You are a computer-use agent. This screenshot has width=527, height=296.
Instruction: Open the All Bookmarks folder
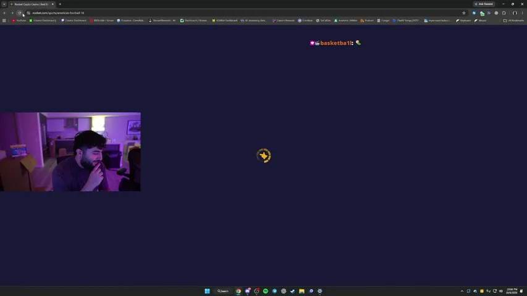click(x=513, y=20)
